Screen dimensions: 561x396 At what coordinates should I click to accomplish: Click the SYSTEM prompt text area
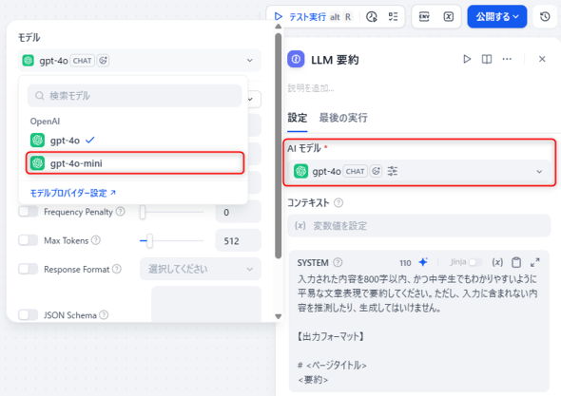[x=417, y=329]
